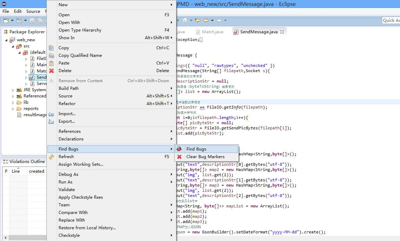Image resolution: width=400 pixels, height=241 pixels.
Task: Collapse the src folder node
Action: point(13,46)
